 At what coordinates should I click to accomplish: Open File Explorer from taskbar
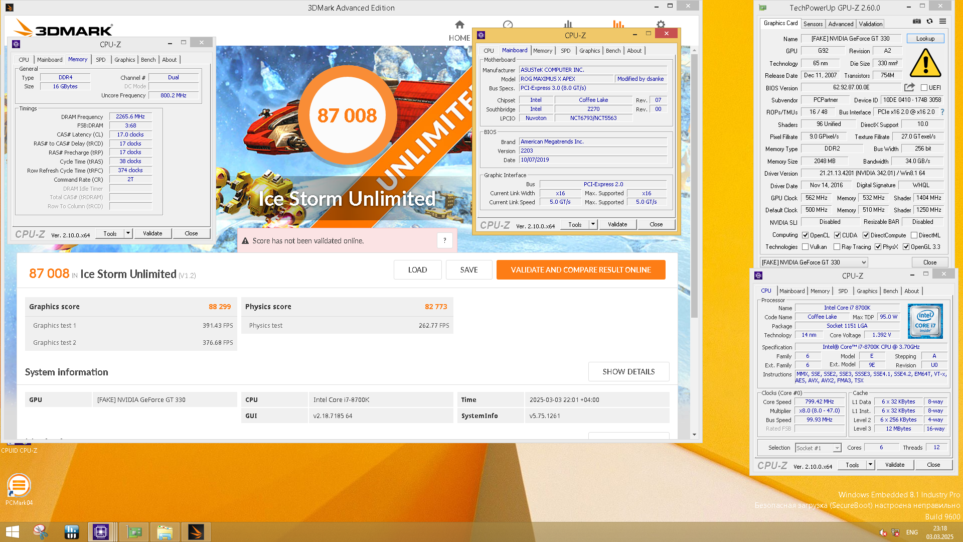pyautogui.click(x=165, y=532)
